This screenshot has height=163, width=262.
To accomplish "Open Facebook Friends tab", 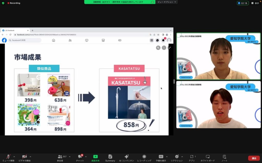I will pyautogui.click(x=70, y=40).
